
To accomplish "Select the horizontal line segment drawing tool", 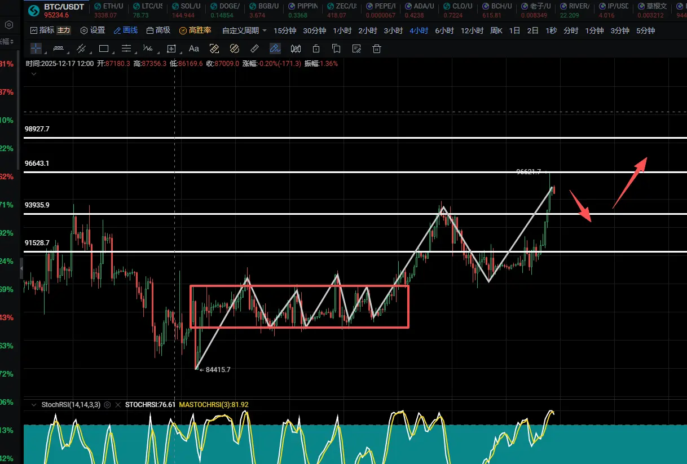I will 58,48.
